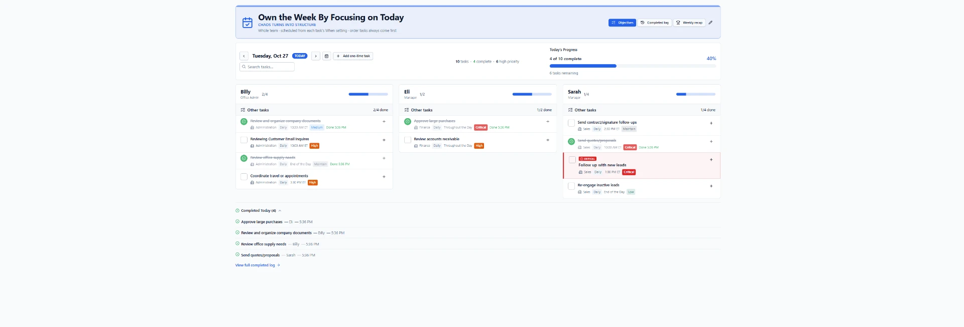Click plus icon on 'Send quotes/proposals' row

pyautogui.click(x=711, y=141)
